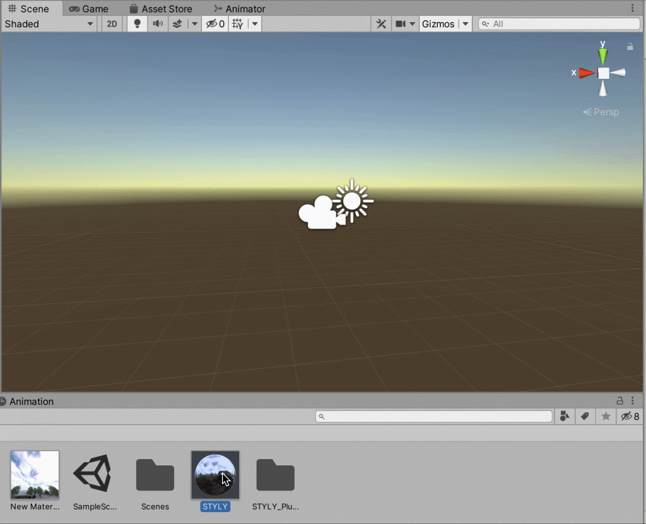Toggle the padlock on the Project panel

point(619,401)
